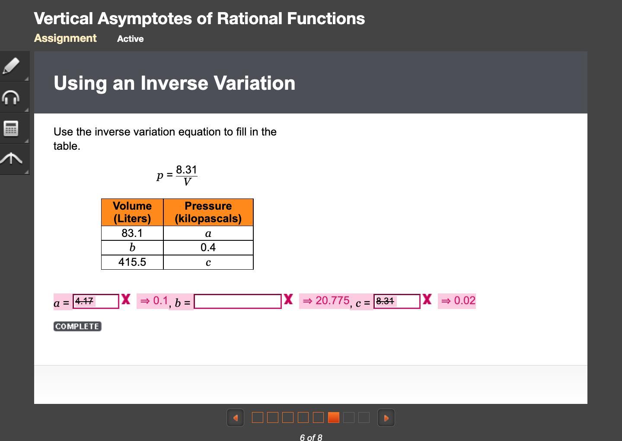The height and width of the screenshot is (441, 622).
Task: Click the equation p = 8.31/V
Action: click(177, 175)
